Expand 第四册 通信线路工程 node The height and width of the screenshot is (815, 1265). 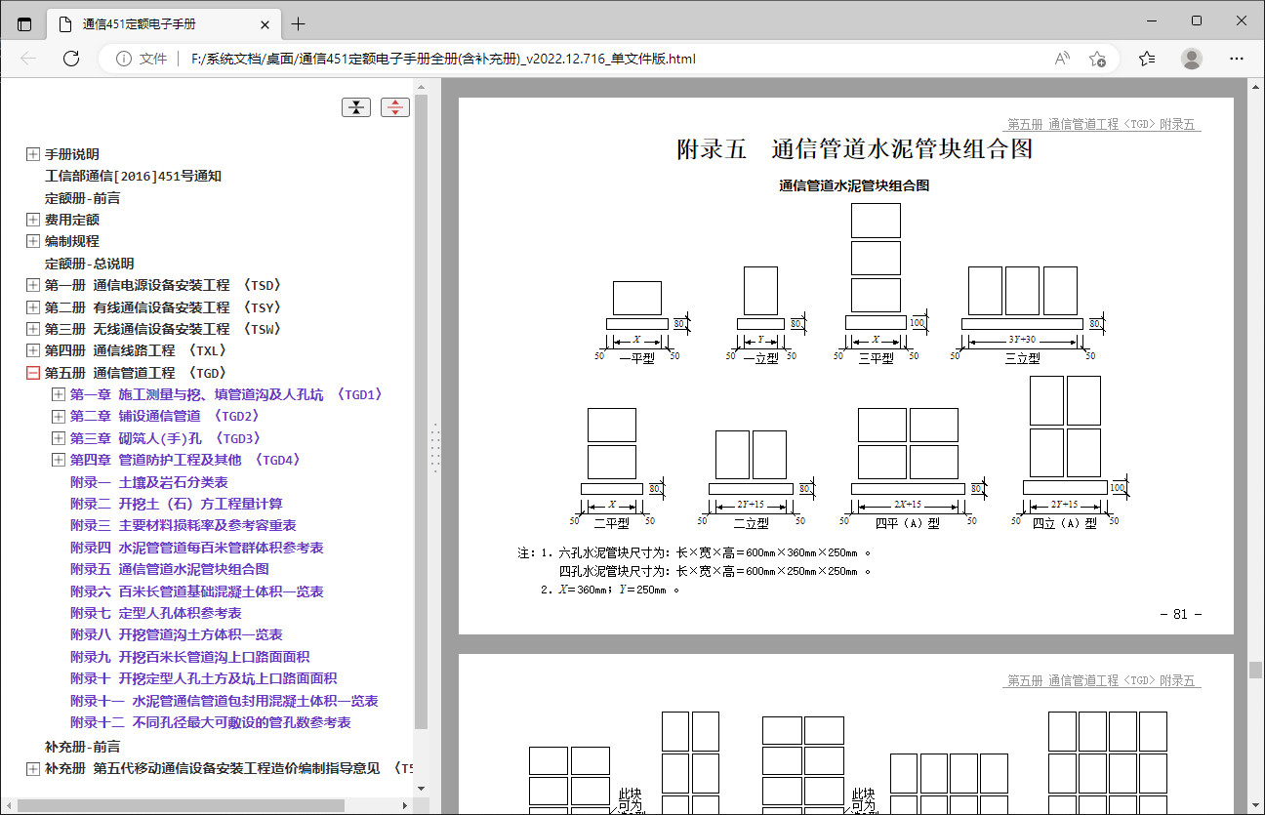click(x=33, y=350)
